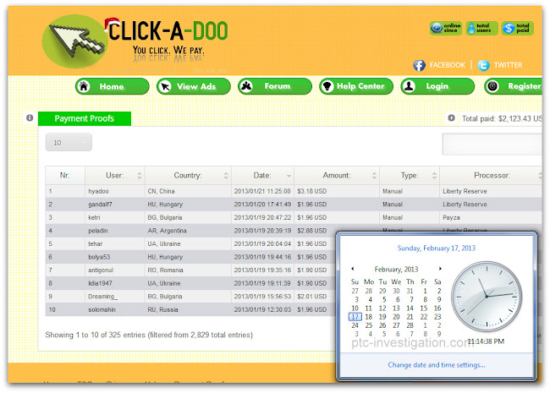Open Change date and time settings
Viewport: 550px width, 393px height.
(x=437, y=365)
